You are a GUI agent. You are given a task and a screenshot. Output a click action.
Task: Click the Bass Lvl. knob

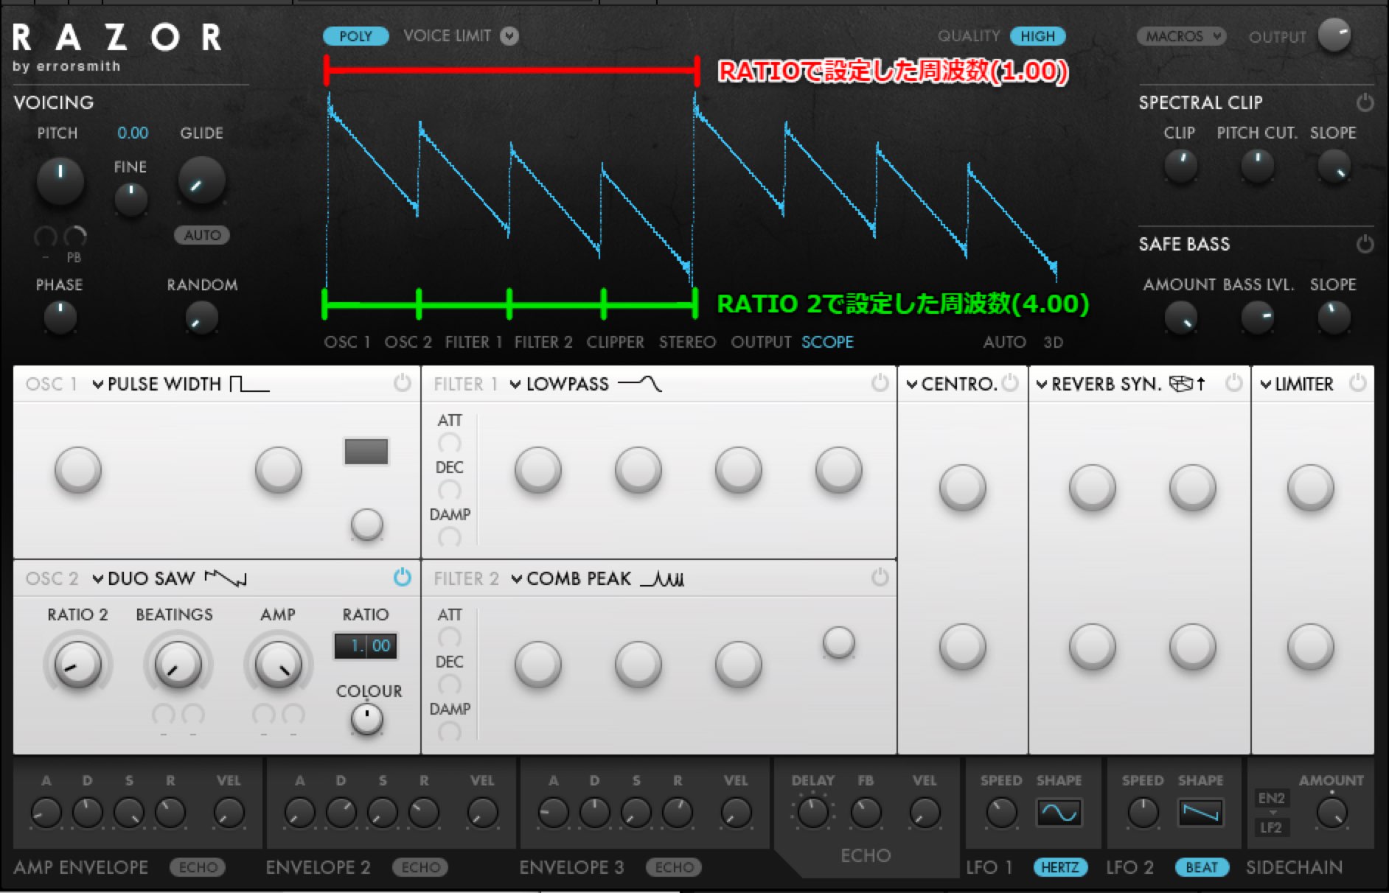(x=1257, y=318)
